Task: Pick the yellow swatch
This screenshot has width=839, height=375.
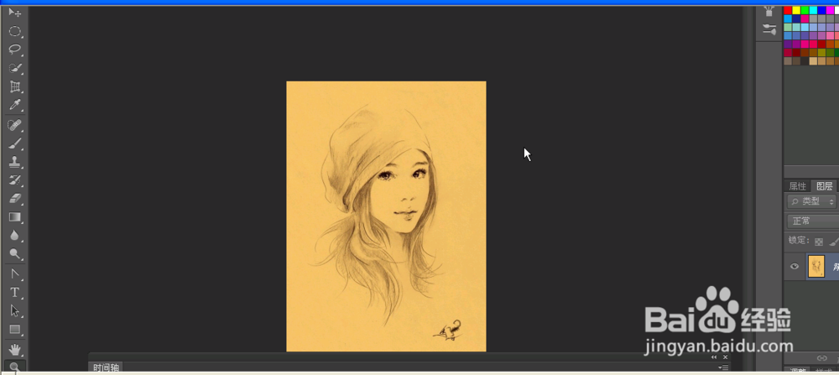Action: coord(796,10)
